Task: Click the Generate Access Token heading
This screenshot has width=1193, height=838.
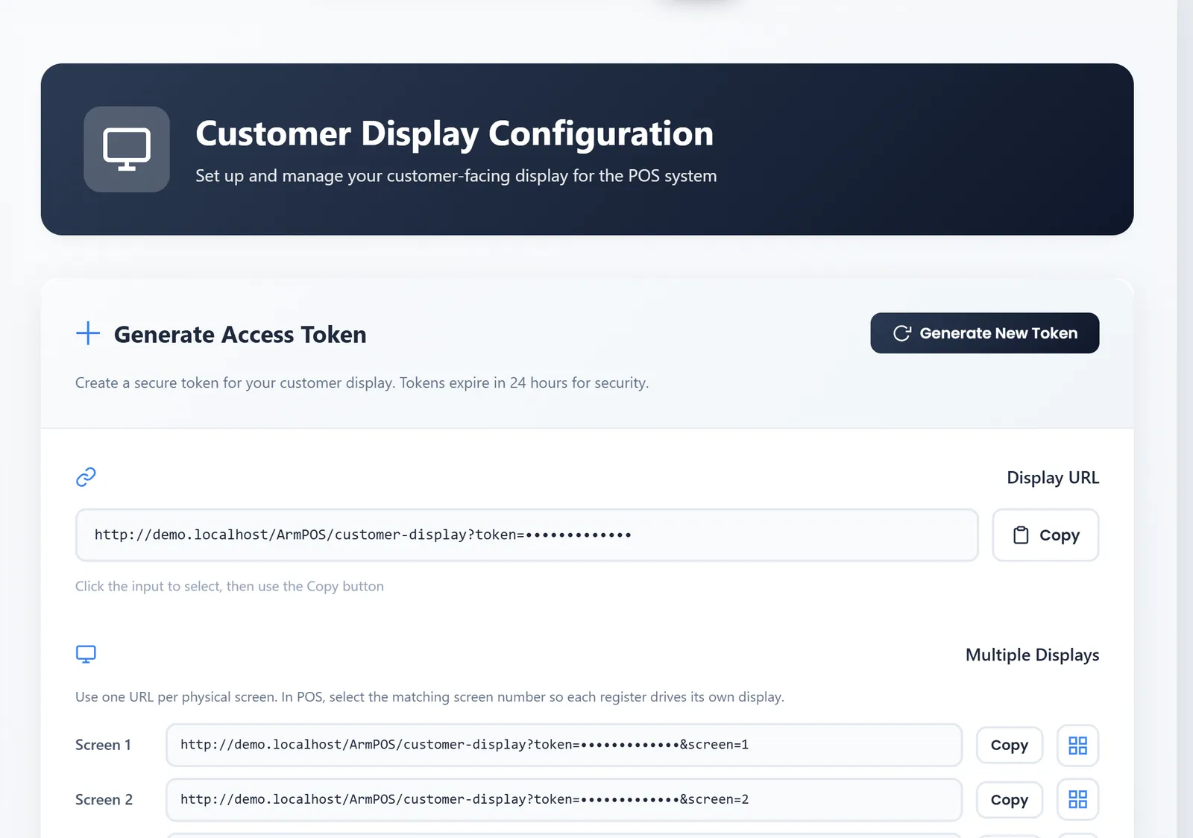Action: [x=240, y=335]
